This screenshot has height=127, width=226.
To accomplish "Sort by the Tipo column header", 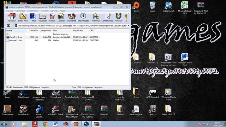I will click(62, 31).
